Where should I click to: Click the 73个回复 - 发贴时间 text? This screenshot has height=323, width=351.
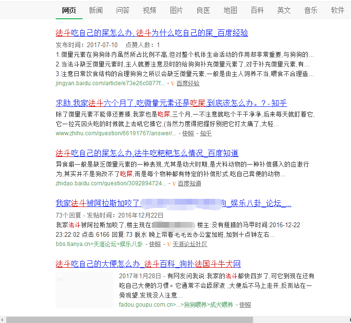(109, 216)
